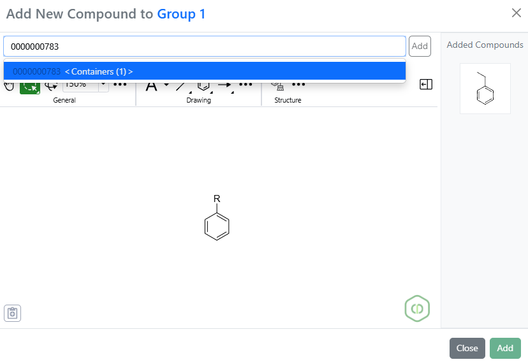Viewport: 528px width, 362px height.
Task: Click the Group 1 link
Action: click(181, 14)
